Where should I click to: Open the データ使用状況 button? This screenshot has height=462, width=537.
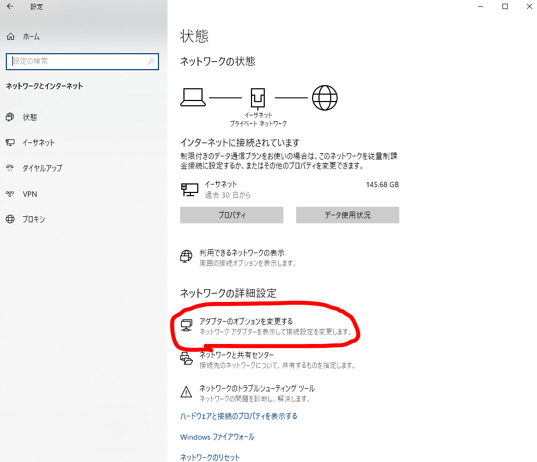pos(347,215)
